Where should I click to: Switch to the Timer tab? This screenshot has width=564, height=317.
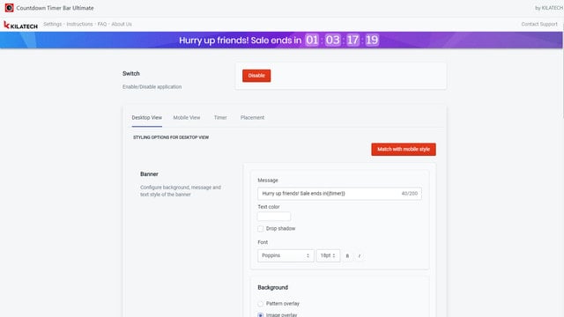pos(220,117)
